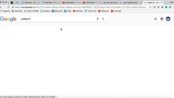Open Google notifications icon
The height and width of the screenshot is (98, 174).
click(x=162, y=19)
